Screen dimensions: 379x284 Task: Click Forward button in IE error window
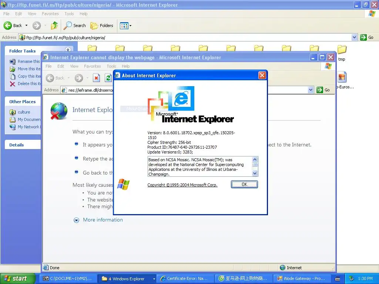coord(78,78)
